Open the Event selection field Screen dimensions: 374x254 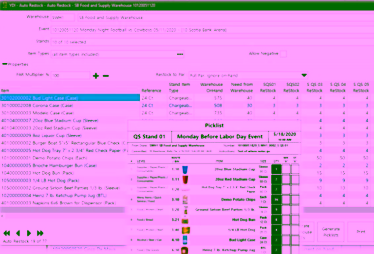(x=212, y=30)
